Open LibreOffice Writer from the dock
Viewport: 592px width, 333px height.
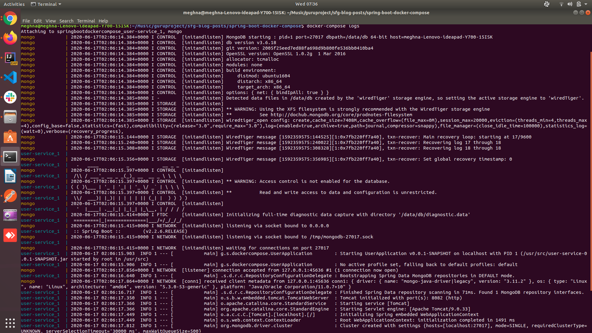(10, 176)
